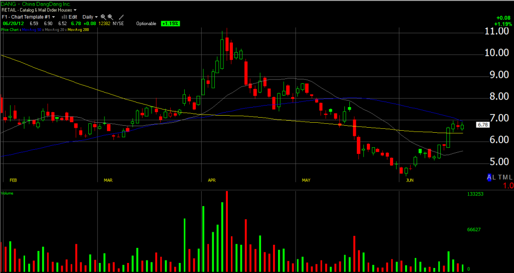Click the 12382 volume value

[x=105, y=24]
